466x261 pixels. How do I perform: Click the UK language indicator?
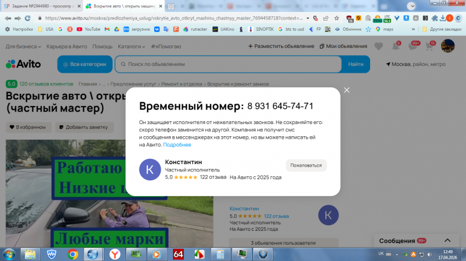(381, 254)
